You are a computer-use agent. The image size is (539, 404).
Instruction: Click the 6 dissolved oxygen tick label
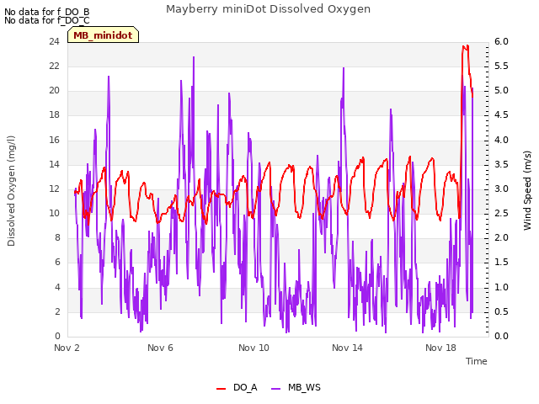(57, 262)
